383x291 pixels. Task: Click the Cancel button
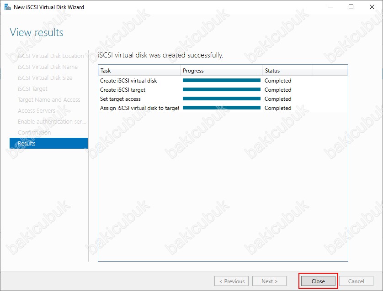click(x=356, y=281)
